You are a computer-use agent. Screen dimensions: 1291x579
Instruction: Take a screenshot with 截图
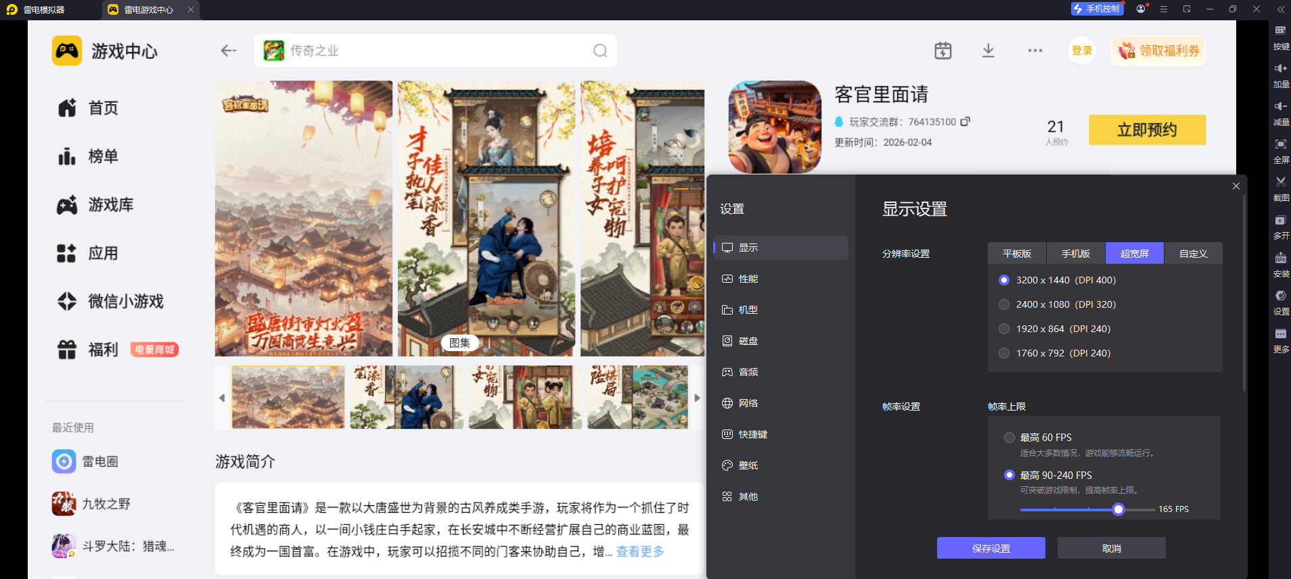coord(1281,189)
